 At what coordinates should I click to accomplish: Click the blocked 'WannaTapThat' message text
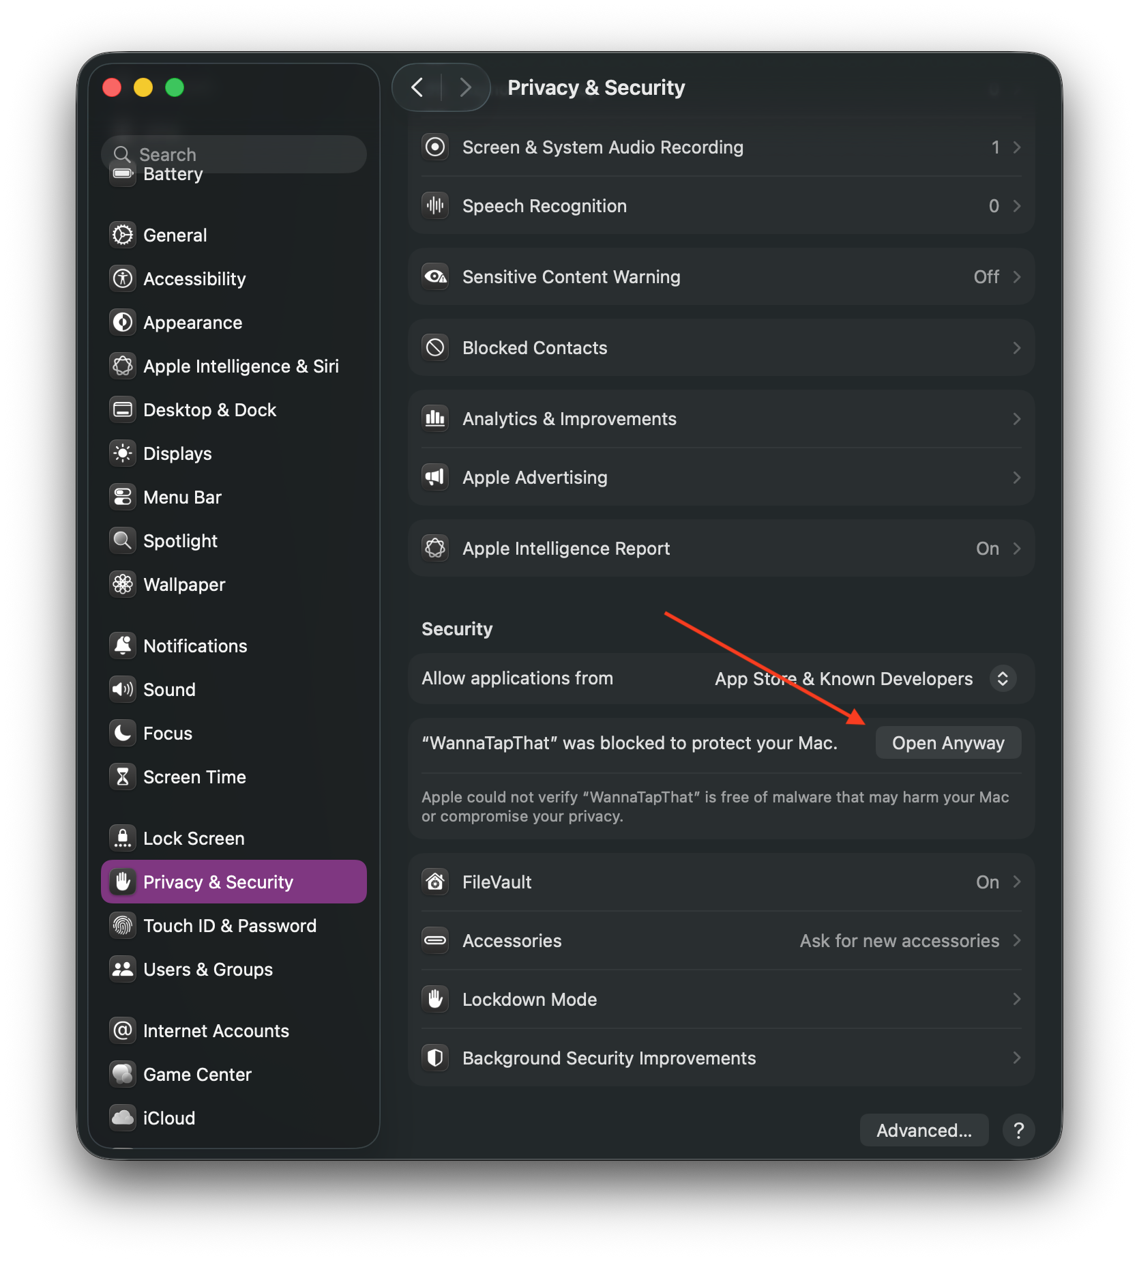(x=629, y=742)
